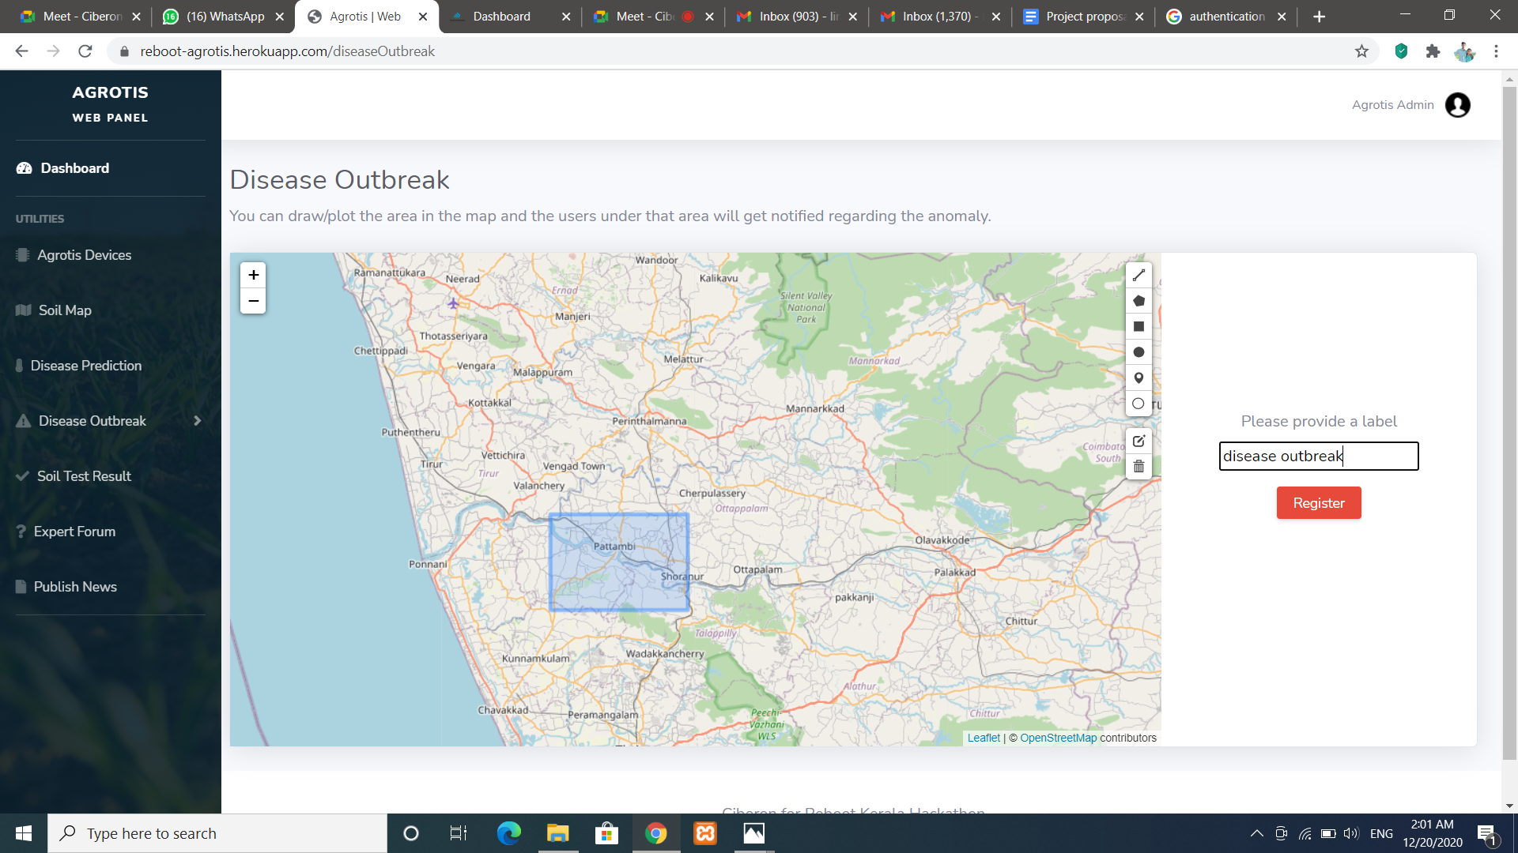Bookmark this page with star icon

[1361, 51]
